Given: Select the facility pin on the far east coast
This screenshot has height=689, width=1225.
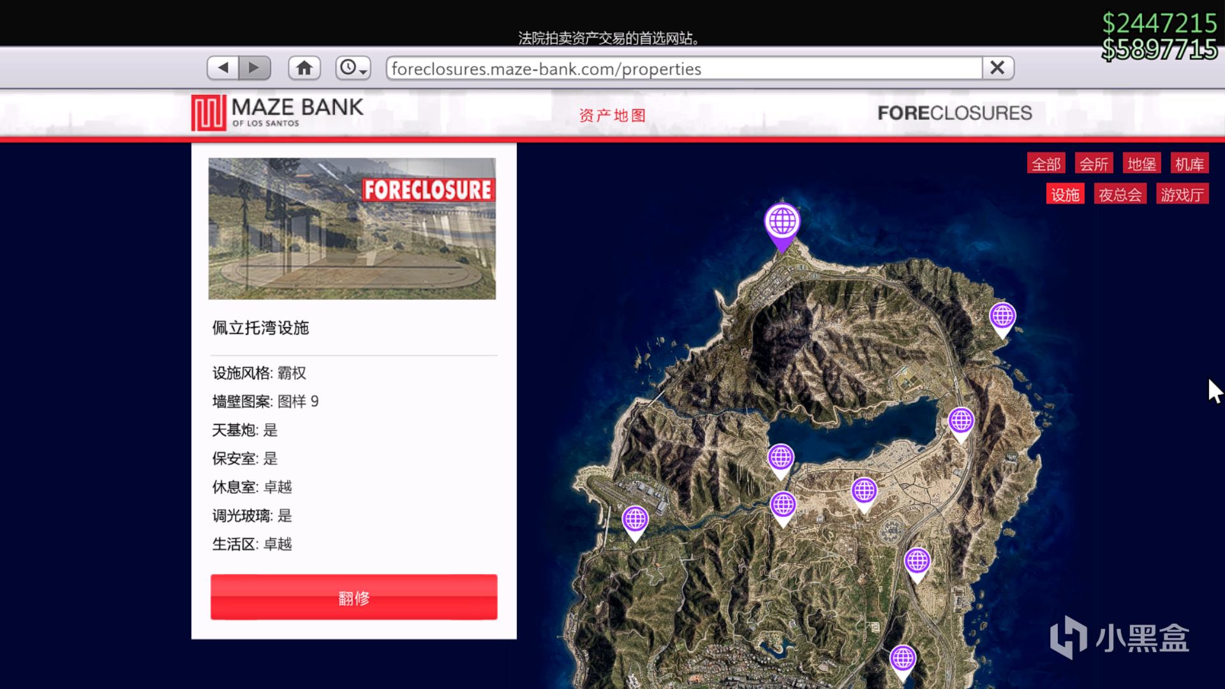Looking at the screenshot, I should coord(1002,316).
